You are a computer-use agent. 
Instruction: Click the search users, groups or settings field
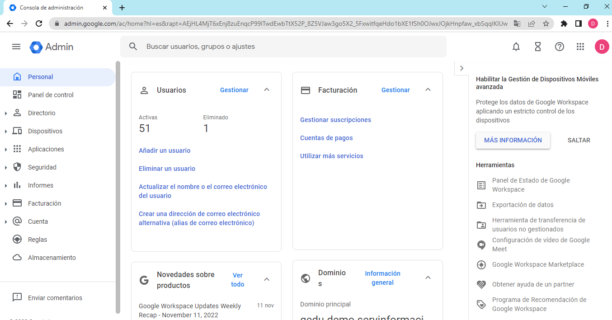point(283,47)
